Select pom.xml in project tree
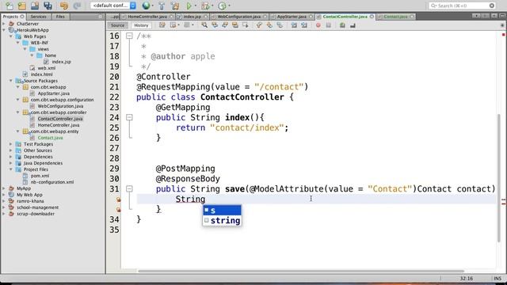507x285 pixels. [40, 176]
